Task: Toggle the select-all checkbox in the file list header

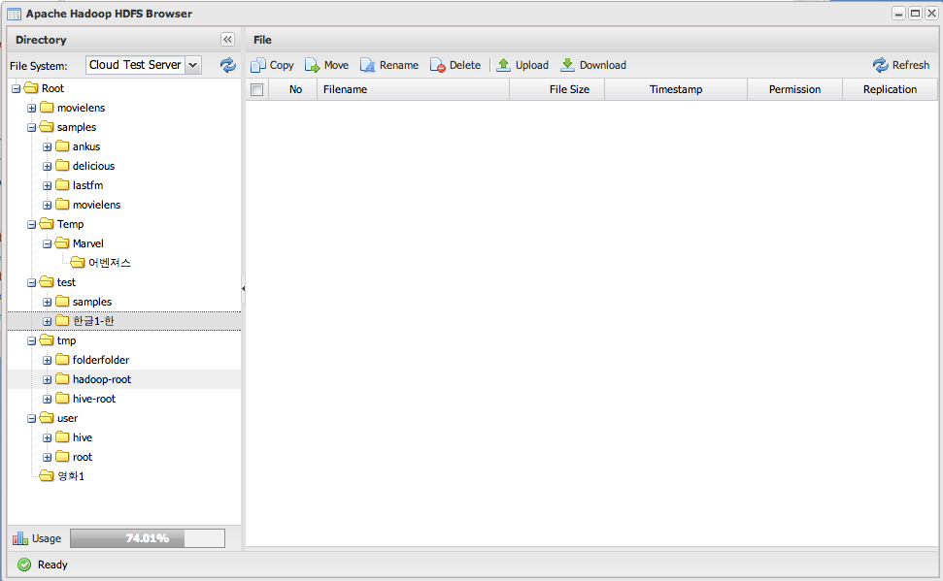Action: (x=256, y=88)
